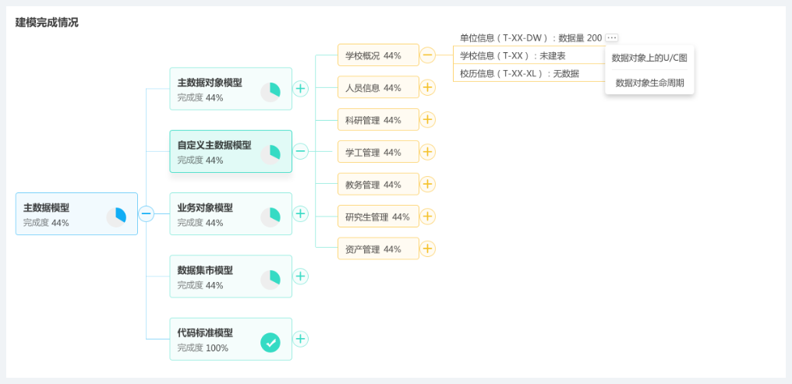Viewport: 792px width, 384px height.
Task: Select the 教务管理 44% node
Action: click(378, 184)
